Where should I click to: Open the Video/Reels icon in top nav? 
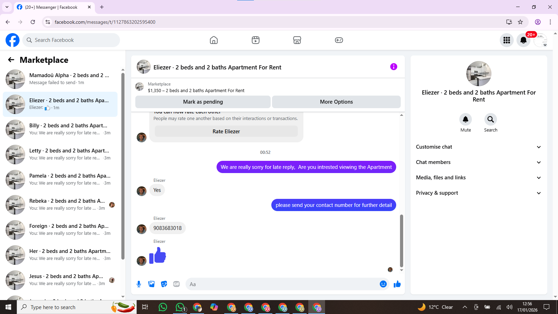pyautogui.click(x=256, y=40)
